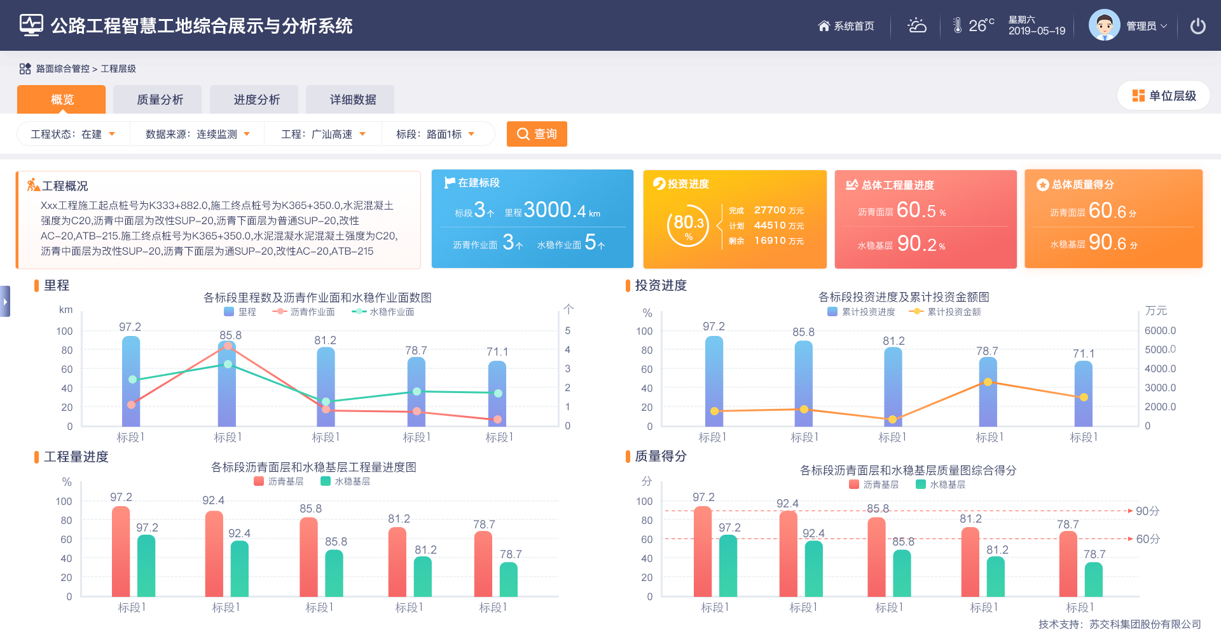This screenshot has height=635, width=1221.
Task: Click the system monitor logo icon
Action: (x=31, y=25)
